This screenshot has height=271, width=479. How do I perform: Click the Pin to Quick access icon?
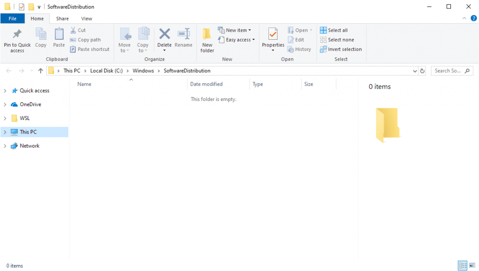pyautogui.click(x=17, y=35)
